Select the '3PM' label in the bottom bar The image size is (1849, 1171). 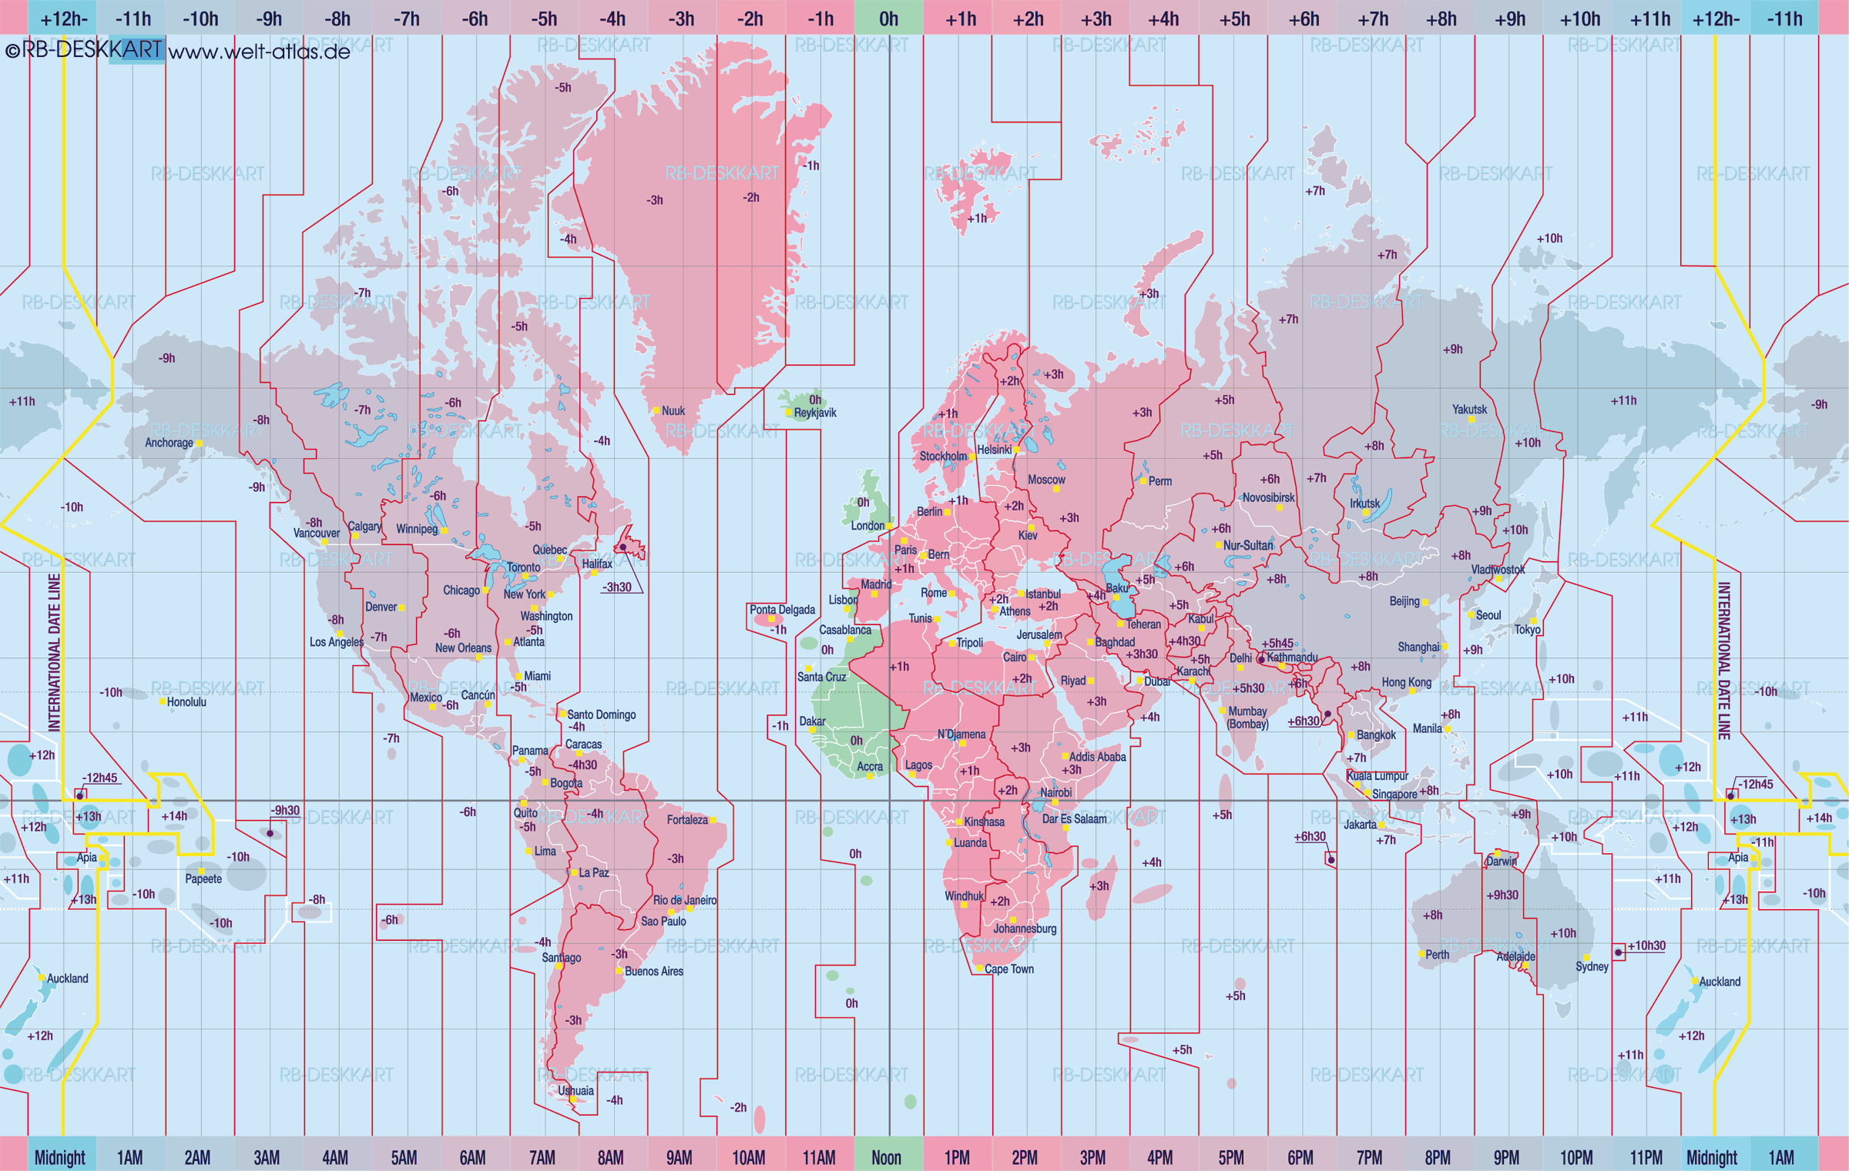[x=1092, y=1157]
